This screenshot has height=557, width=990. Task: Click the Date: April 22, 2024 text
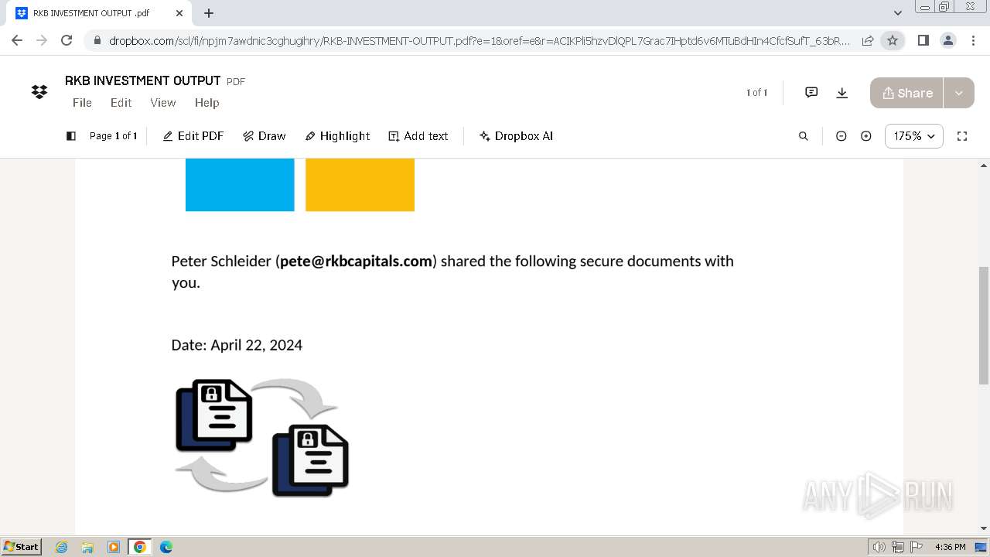[237, 345]
